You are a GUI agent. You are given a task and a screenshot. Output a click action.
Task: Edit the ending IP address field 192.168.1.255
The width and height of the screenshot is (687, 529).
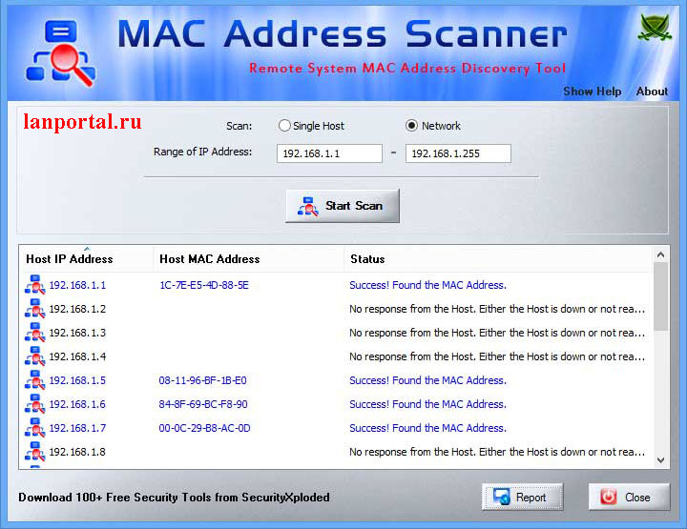click(x=458, y=153)
